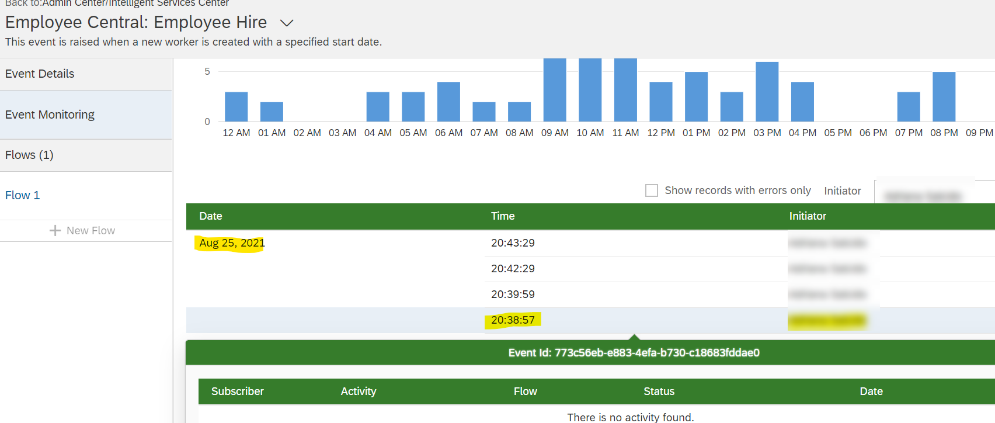Click the 09 AM bar in chart

(555, 90)
